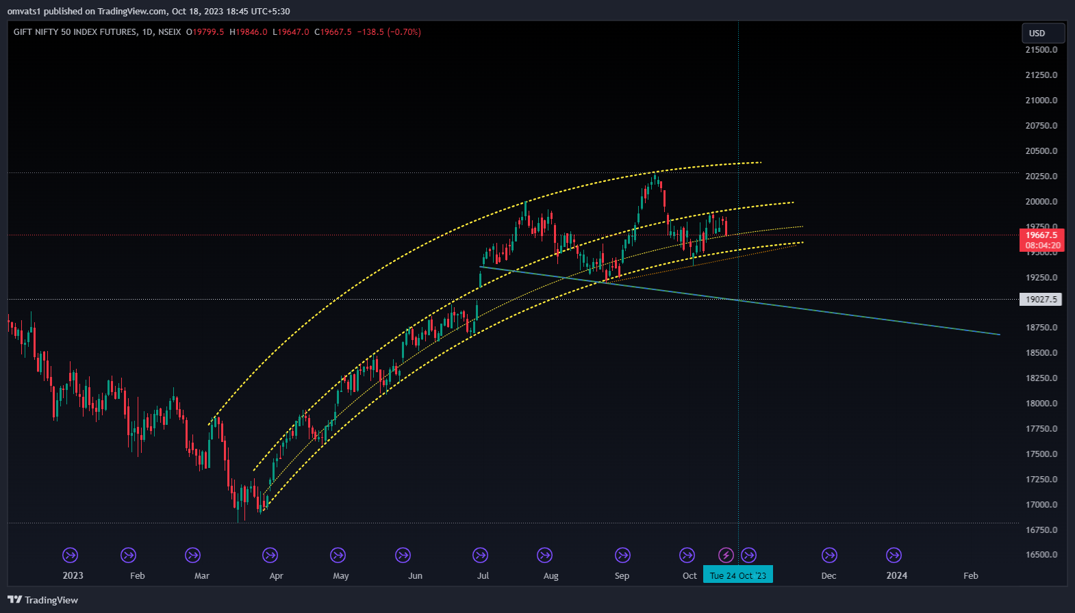Click the lightning bolt event icon
Viewport: 1075px width, 613px height.
726,555
